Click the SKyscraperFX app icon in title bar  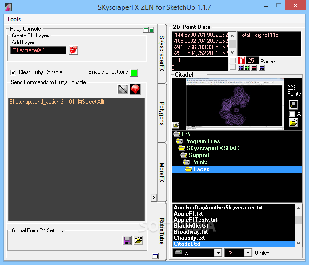[x=8, y=7]
